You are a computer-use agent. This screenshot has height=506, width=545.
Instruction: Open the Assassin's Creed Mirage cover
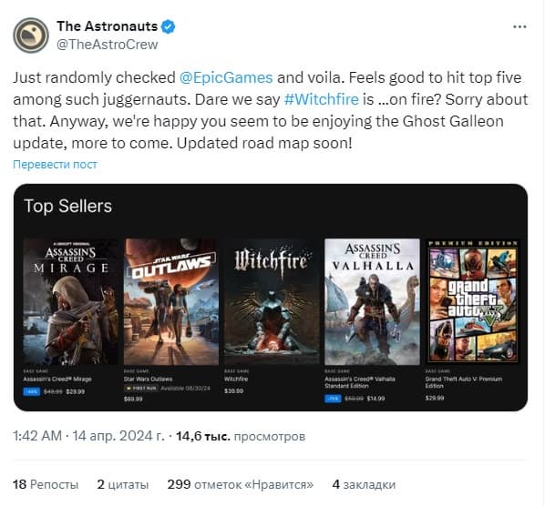70,301
